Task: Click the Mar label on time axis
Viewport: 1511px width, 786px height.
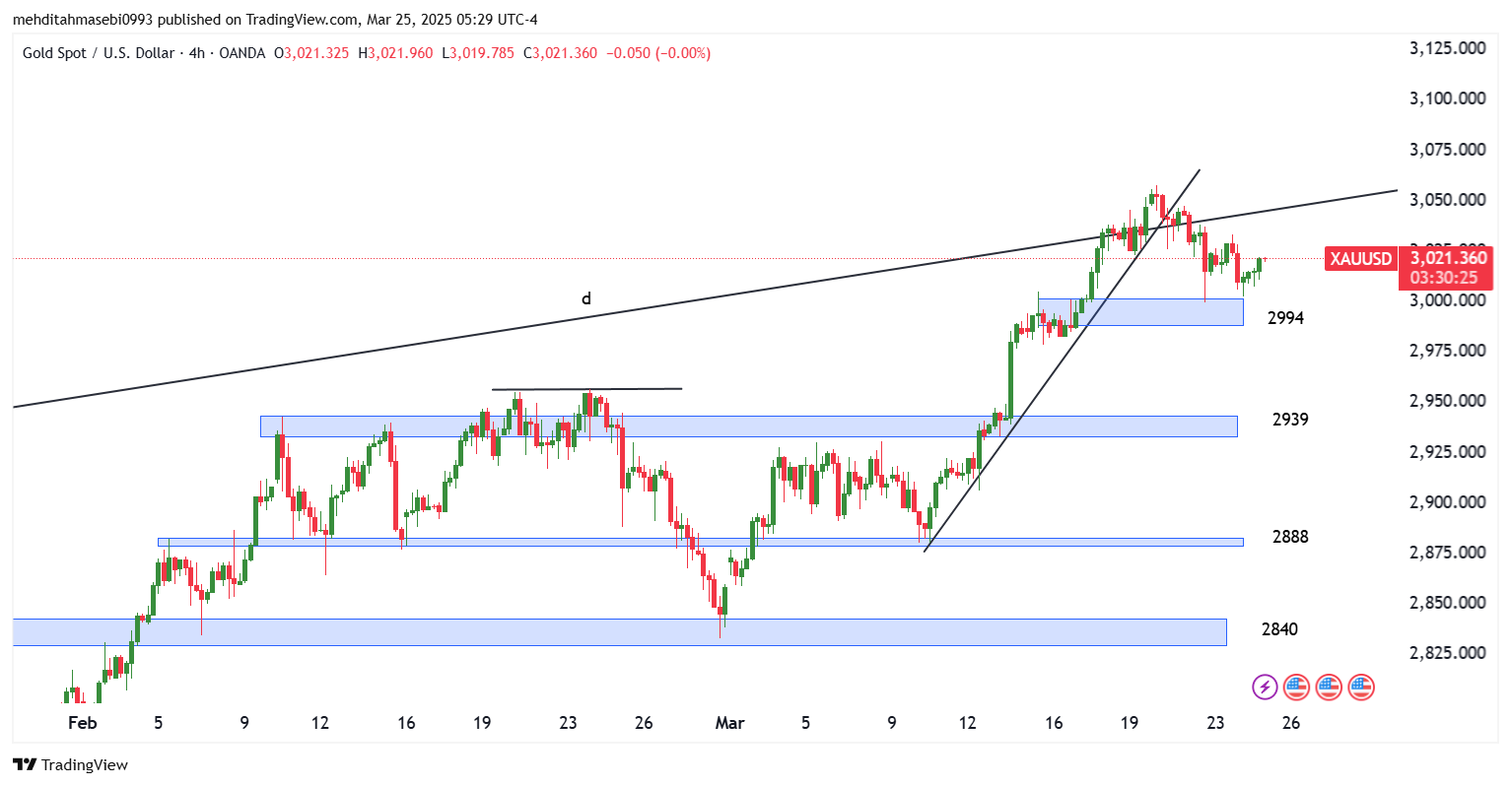Action: [x=729, y=723]
